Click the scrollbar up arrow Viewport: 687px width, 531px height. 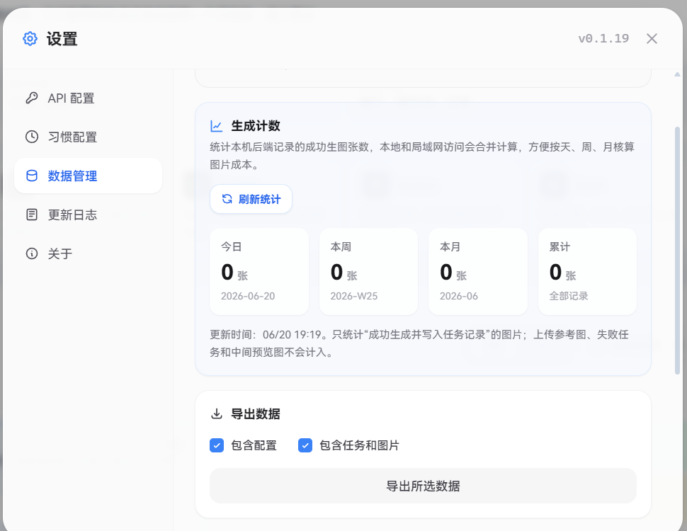point(677,74)
